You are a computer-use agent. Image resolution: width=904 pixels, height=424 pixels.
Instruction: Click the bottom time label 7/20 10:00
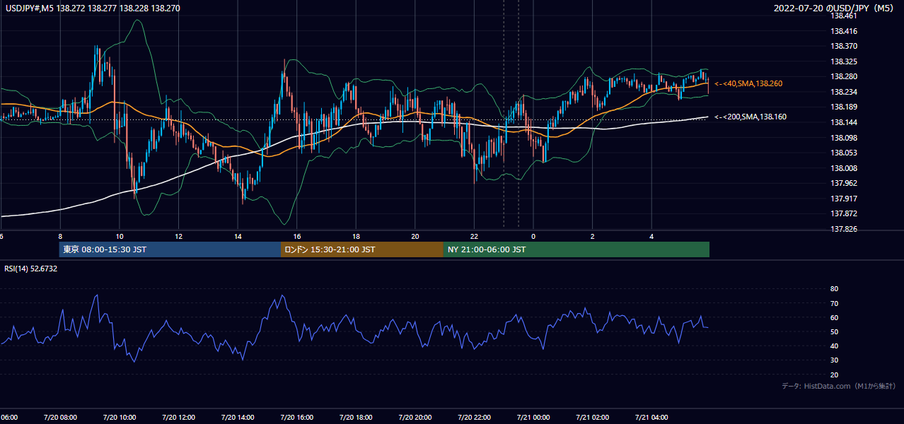[x=119, y=418]
